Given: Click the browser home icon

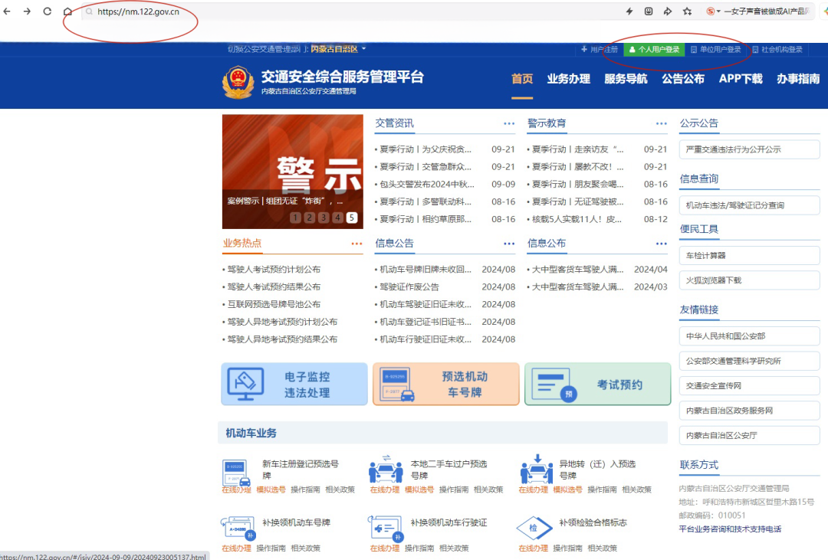Looking at the screenshot, I should pyautogui.click(x=67, y=11).
